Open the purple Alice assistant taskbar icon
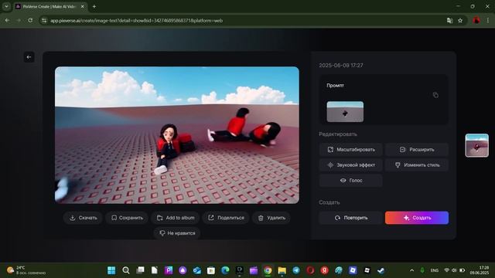The image size is (495, 278). click(x=183, y=270)
